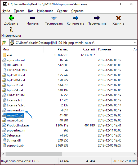Click the scroll right arrow
Screen dimensions: 138x165
coord(135,154)
